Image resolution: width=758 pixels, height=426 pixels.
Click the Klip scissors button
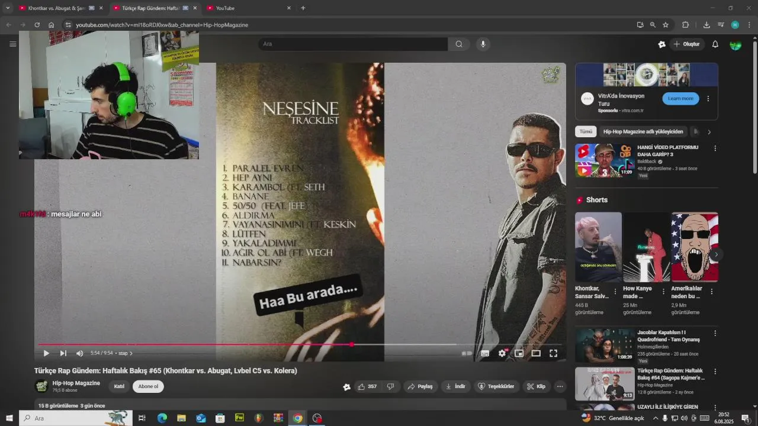click(537, 386)
